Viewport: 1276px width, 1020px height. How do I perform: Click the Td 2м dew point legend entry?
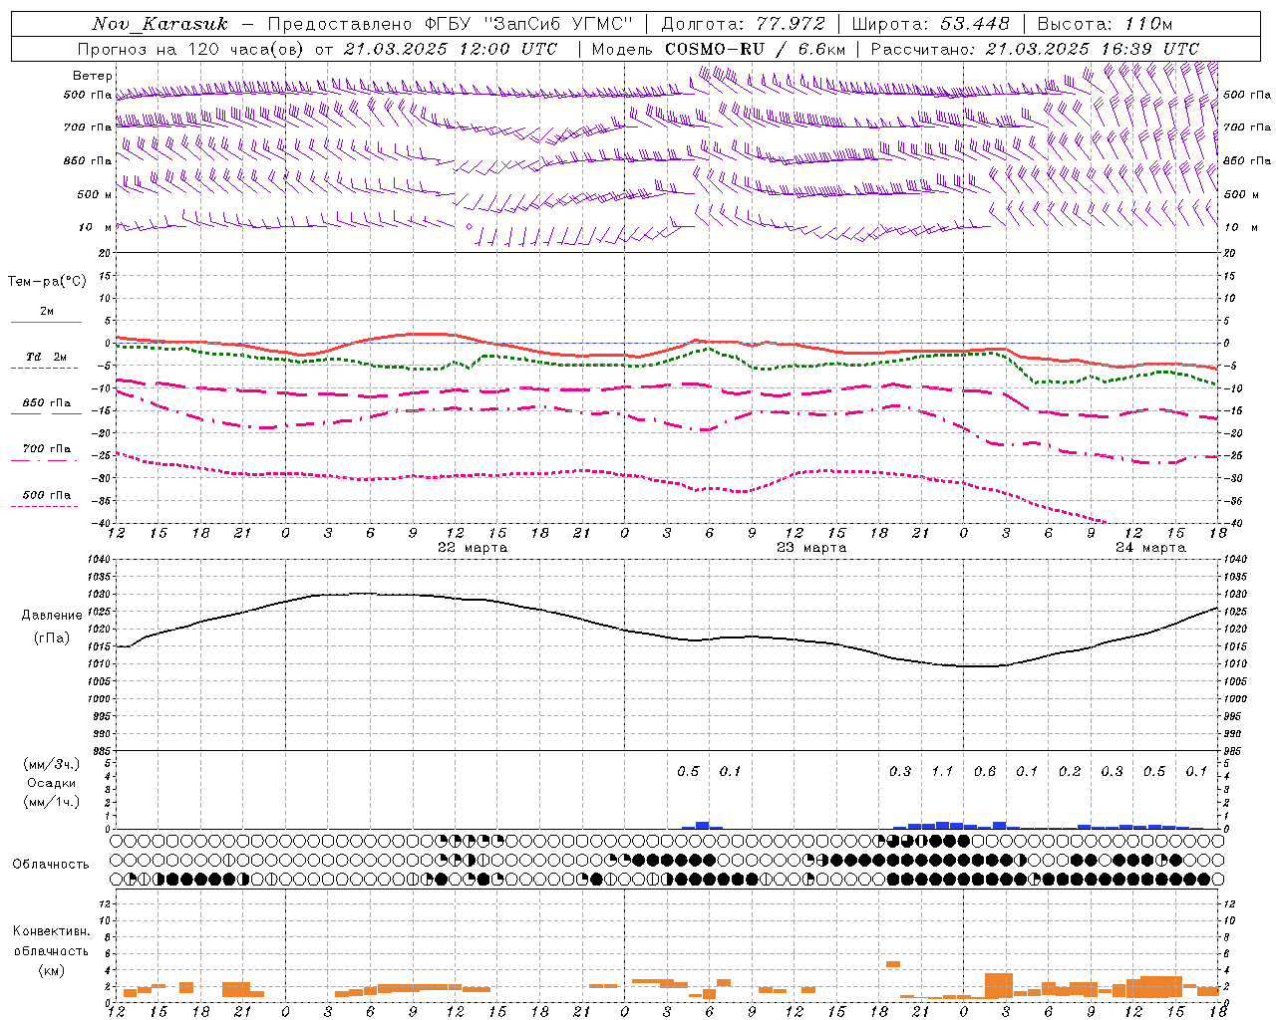point(46,357)
